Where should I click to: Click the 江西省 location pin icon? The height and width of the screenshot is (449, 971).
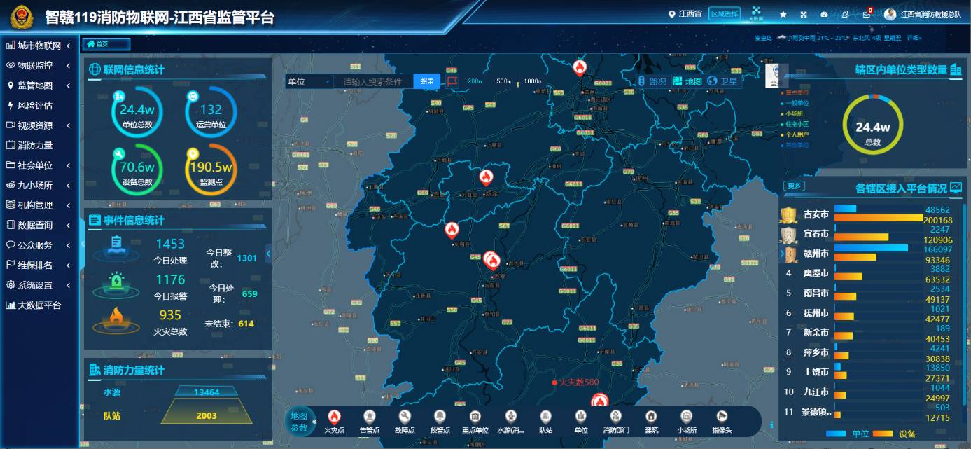[673, 14]
